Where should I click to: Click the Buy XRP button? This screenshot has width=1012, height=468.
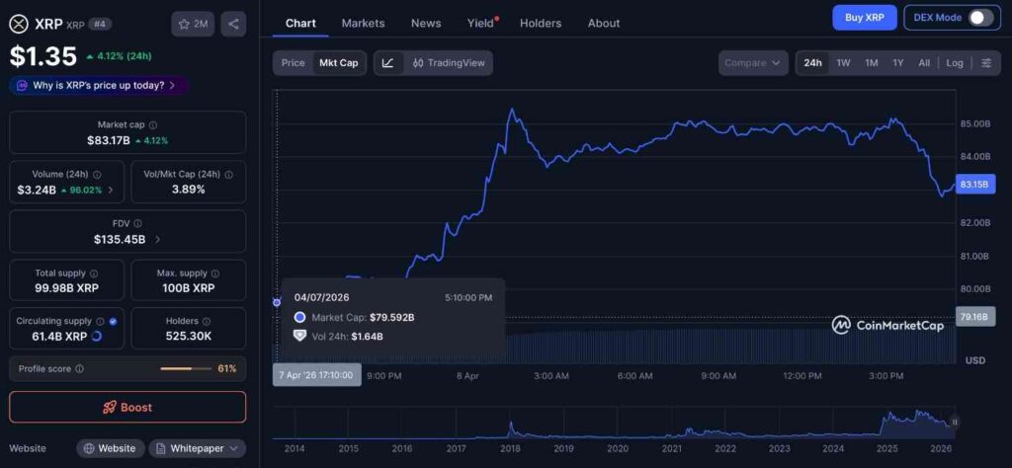pos(864,18)
